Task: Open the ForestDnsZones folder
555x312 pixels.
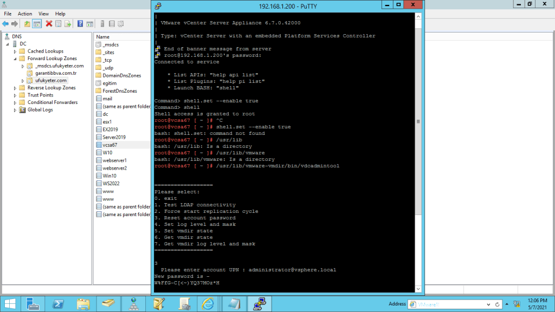Action: (120, 91)
